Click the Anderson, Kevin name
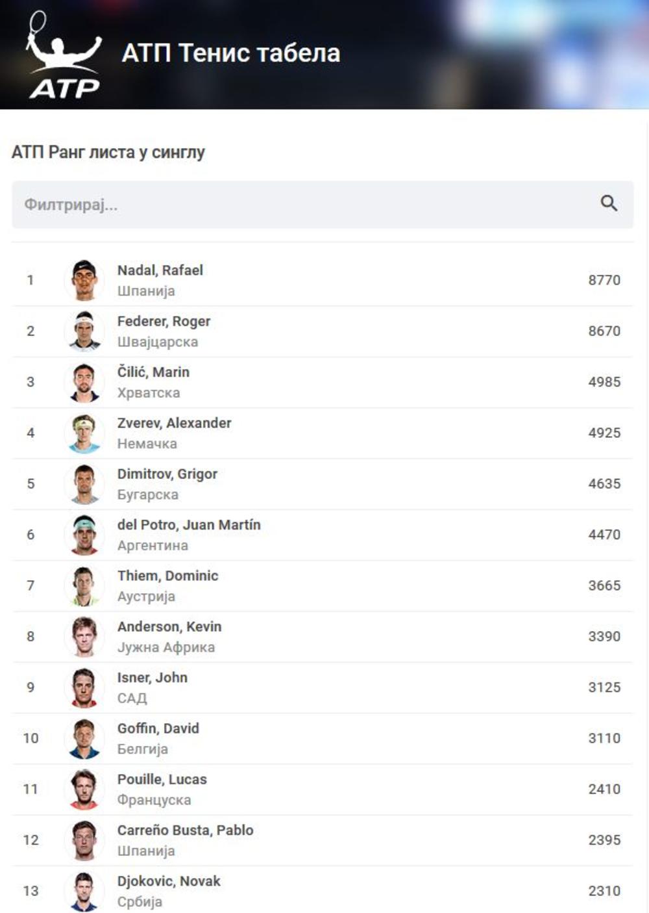 click(169, 626)
